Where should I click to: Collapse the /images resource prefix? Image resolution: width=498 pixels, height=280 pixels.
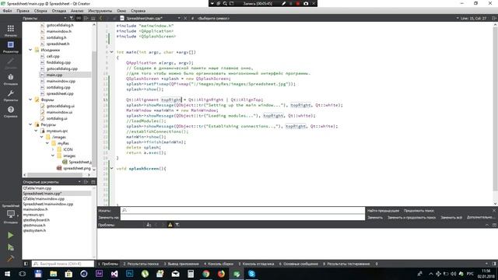(42, 137)
